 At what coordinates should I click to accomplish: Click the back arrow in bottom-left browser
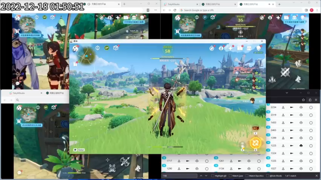tap(5, 100)
